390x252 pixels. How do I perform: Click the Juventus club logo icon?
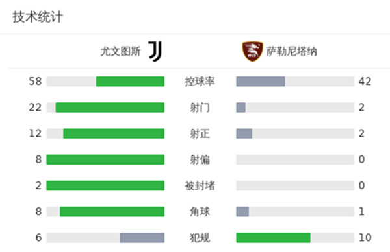155,51
